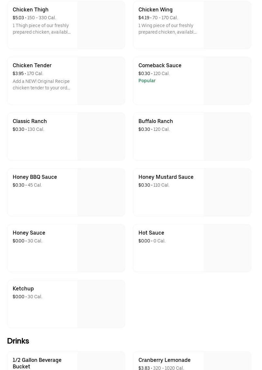The width and height of the screenshot is (262, 370).
Task: Open the Chicken Tender menu item
Action: coord(66,81)
